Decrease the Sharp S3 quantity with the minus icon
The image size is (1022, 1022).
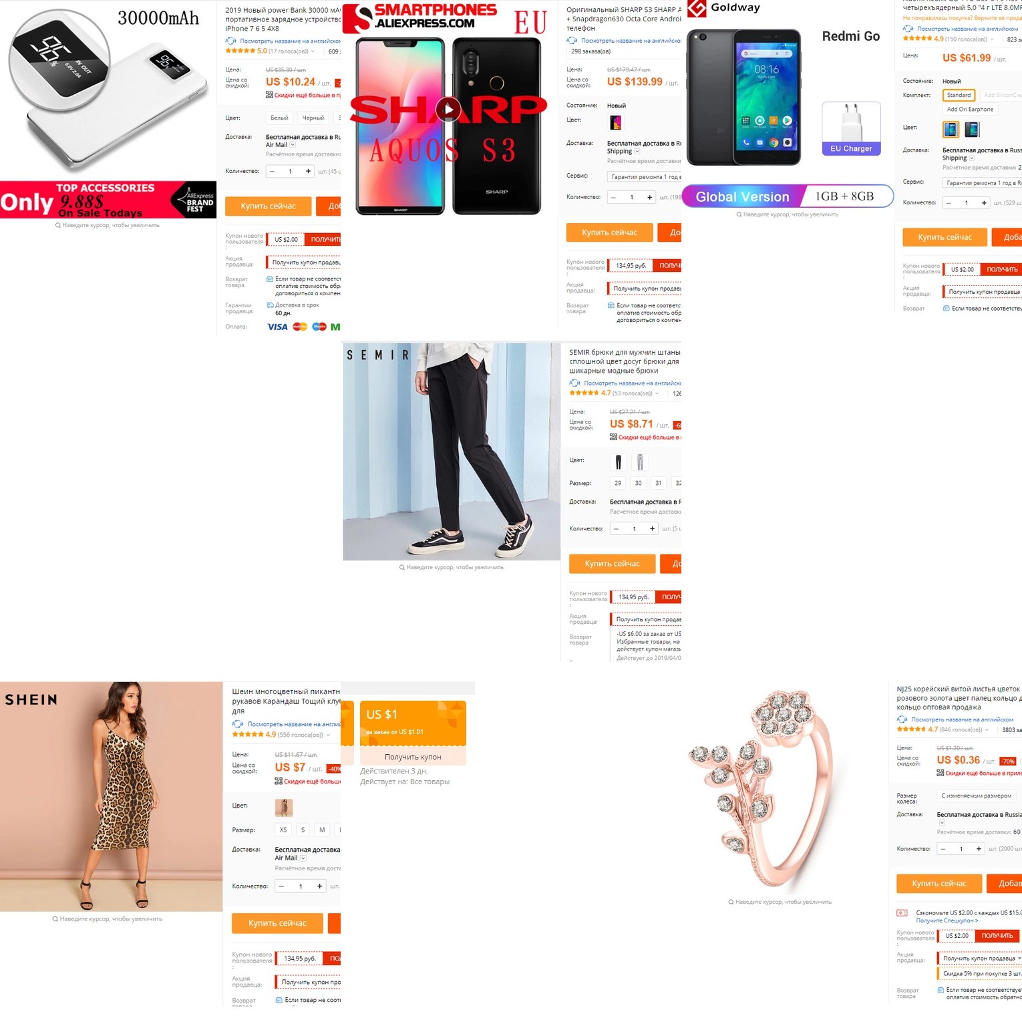(613, 197)
